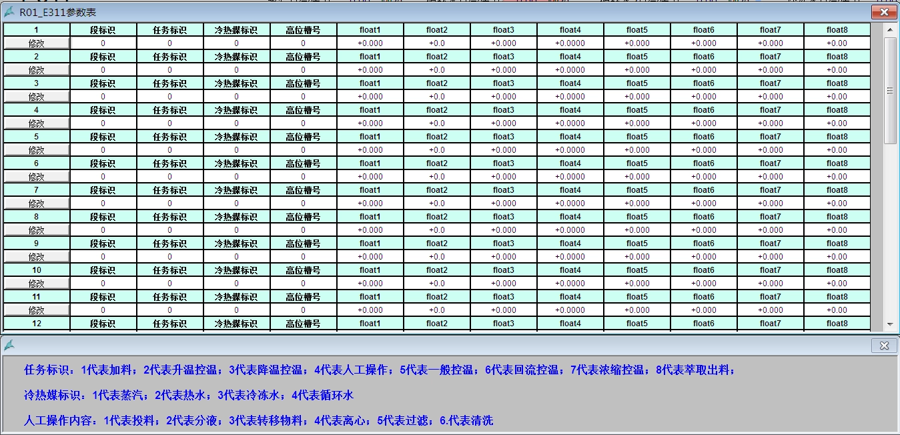
Task: Click the icon in the lower legend panel title bar
Action: [9, 346]
